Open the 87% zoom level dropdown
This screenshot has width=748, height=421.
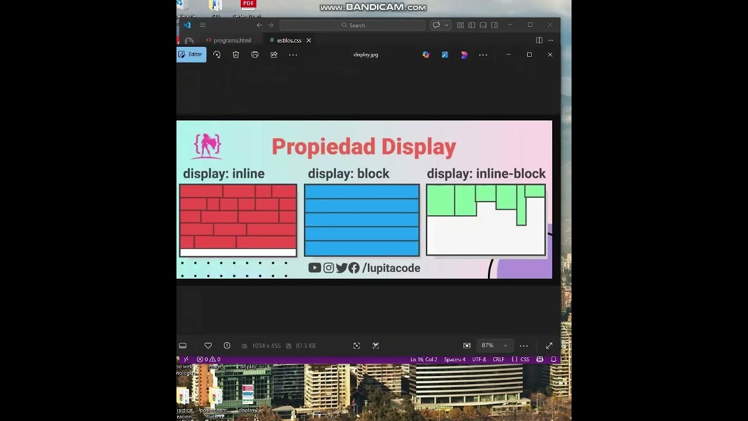(495, 346)
